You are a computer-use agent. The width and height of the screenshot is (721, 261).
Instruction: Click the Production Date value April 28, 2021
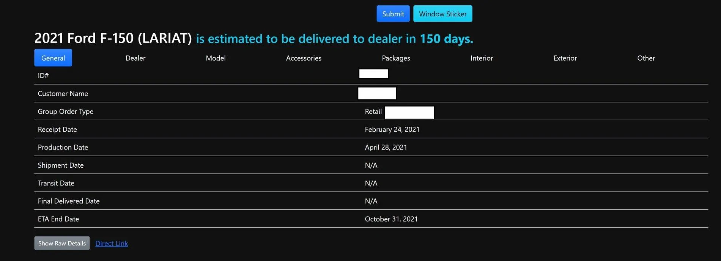pyautogui.click(x=386, y=147)
